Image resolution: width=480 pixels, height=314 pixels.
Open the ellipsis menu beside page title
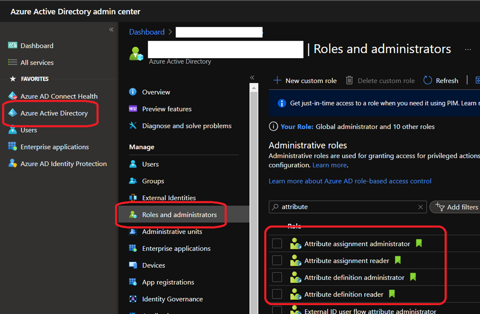[x=468, y=49]
